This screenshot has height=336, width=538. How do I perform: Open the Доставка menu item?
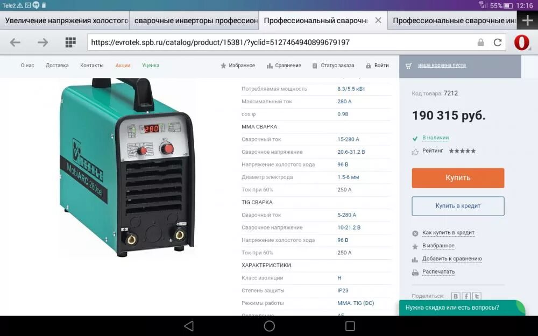58,66
